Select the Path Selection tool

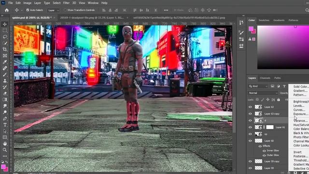pos(5,131)
